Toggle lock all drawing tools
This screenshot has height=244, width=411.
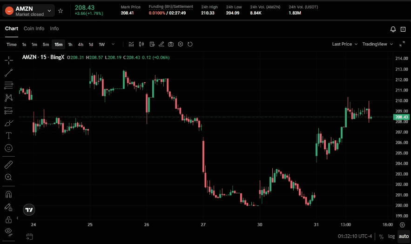tap(8, 219)
